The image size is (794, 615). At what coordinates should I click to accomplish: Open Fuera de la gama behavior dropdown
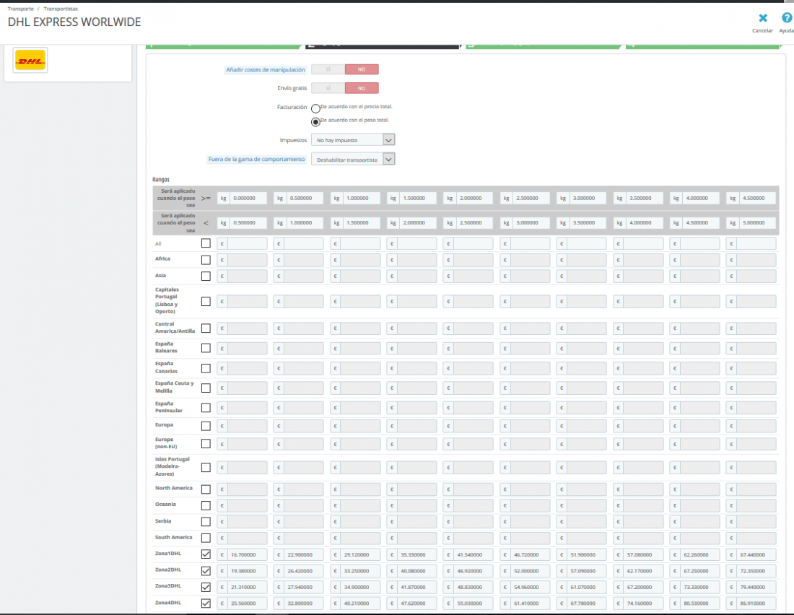click(353, 159)
